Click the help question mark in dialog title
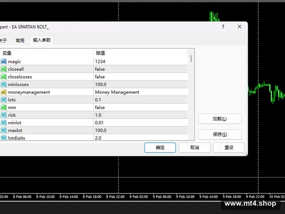 pyautogui.click(x=223, y=27)
